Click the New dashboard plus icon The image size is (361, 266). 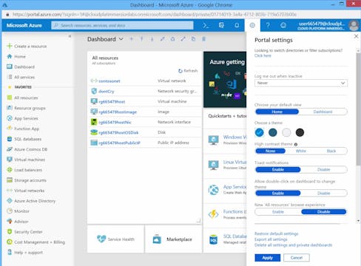(x=132, y=39)
